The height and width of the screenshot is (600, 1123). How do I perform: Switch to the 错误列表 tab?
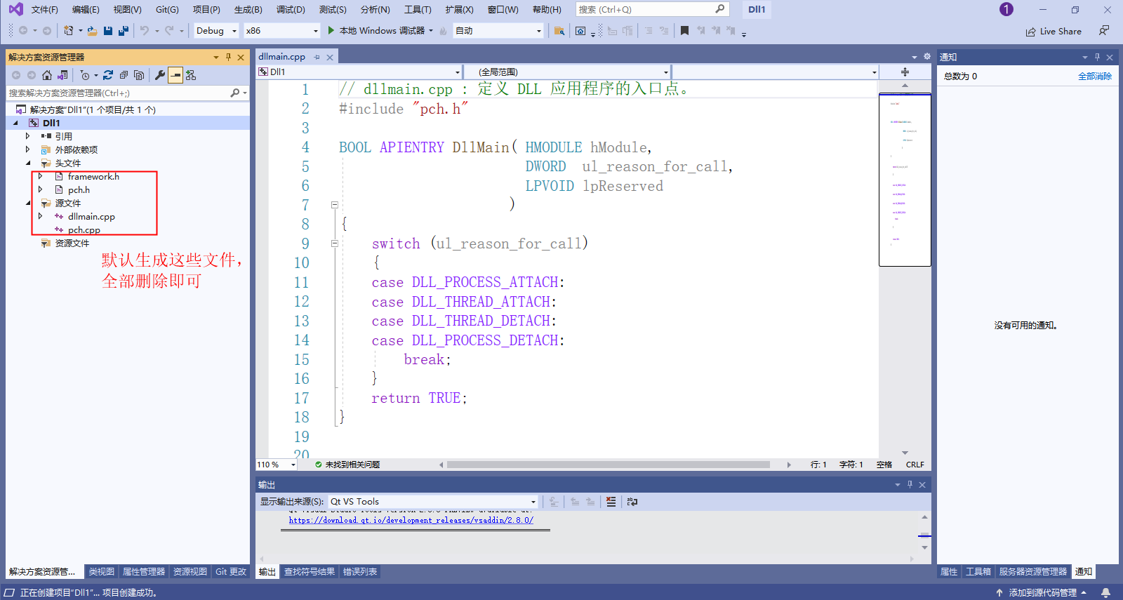(x=360, y=572)
